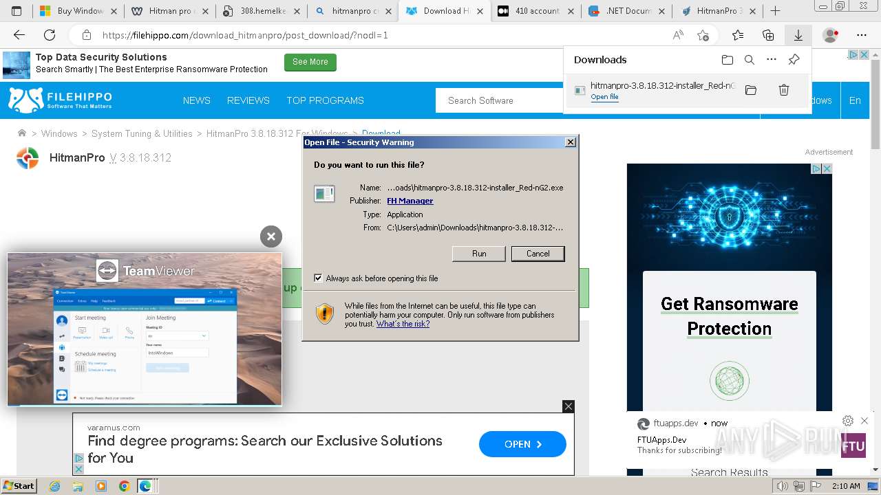
Task: Close the varamus.com banner ad
Action: [x=569, y=406]
